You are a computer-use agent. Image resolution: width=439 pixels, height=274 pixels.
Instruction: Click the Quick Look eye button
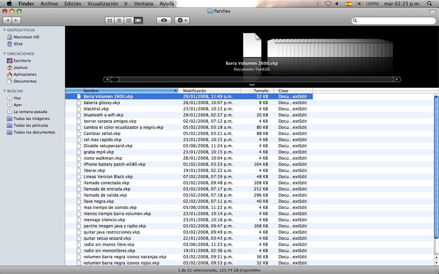pos(164,21)
